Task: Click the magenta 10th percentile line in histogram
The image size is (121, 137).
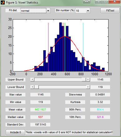Action: point(48,47)
